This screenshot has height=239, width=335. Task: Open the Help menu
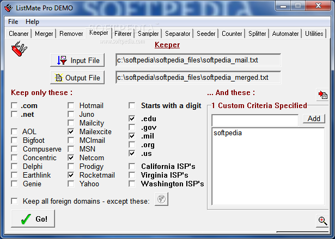click(x=32, y=22)
